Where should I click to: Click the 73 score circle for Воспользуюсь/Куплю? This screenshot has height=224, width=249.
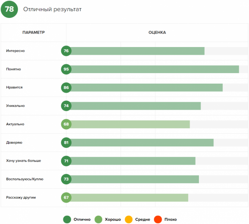click(66, 179)
